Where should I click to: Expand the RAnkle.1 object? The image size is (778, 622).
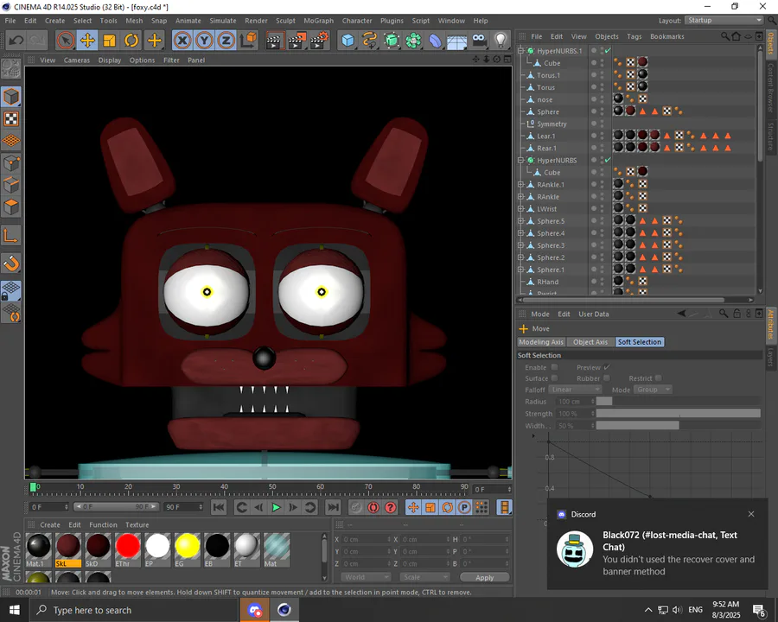click(x=520, y=185)
